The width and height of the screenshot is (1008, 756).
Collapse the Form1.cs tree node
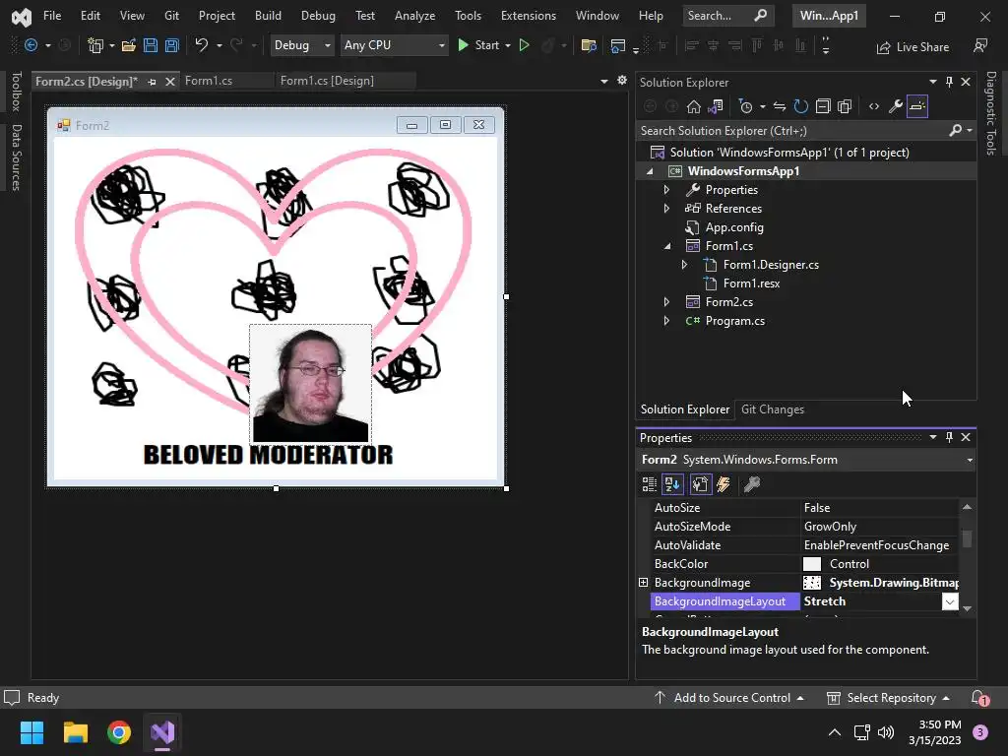coord(666,245)
